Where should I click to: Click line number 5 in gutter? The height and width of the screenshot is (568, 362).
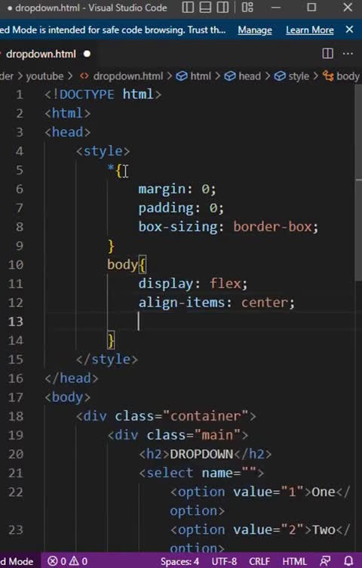click(20, 170)
